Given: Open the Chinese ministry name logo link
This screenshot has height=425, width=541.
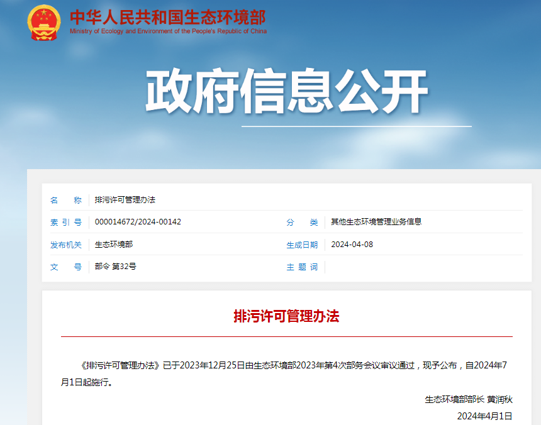Looking at the screenshot, I should (x=167, y=17).
